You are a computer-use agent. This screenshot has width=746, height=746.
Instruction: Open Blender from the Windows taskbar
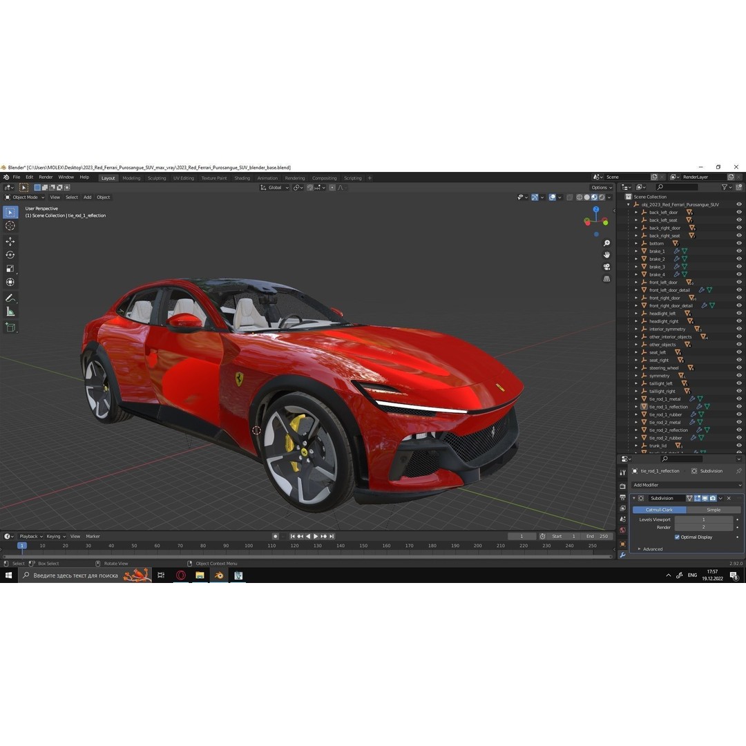[219, 575]
